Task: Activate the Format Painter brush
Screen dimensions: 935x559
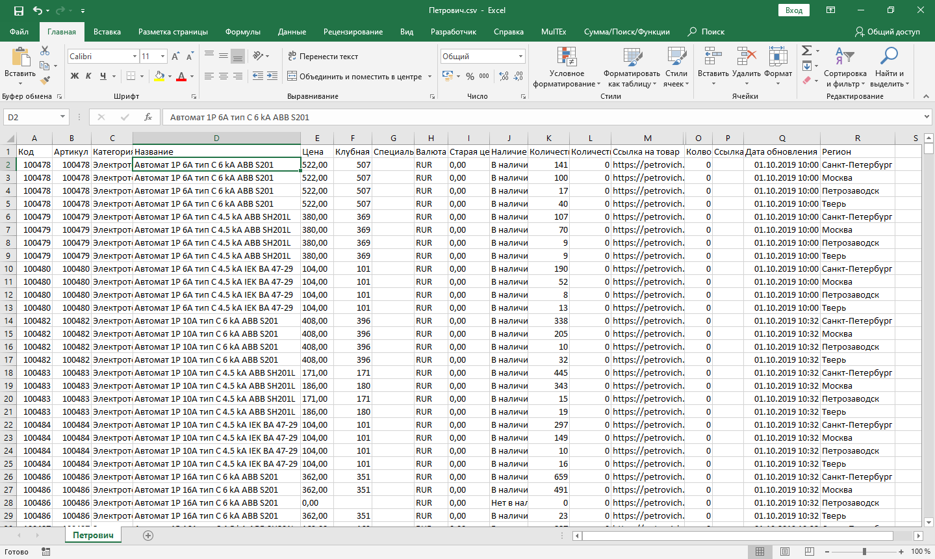Action: point(45,81)
